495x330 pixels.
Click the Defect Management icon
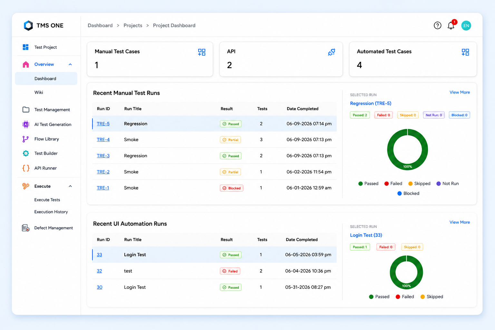(26, 228)
